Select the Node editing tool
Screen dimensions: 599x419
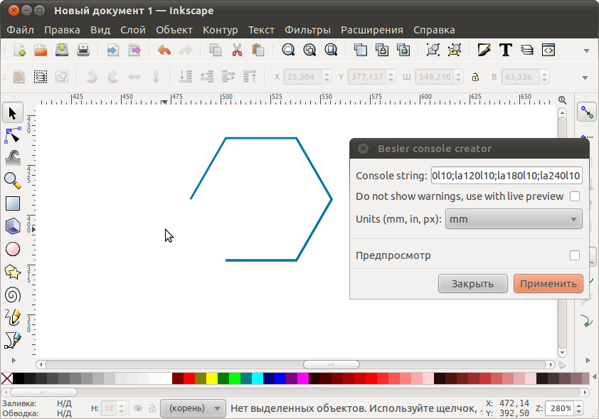13,135
